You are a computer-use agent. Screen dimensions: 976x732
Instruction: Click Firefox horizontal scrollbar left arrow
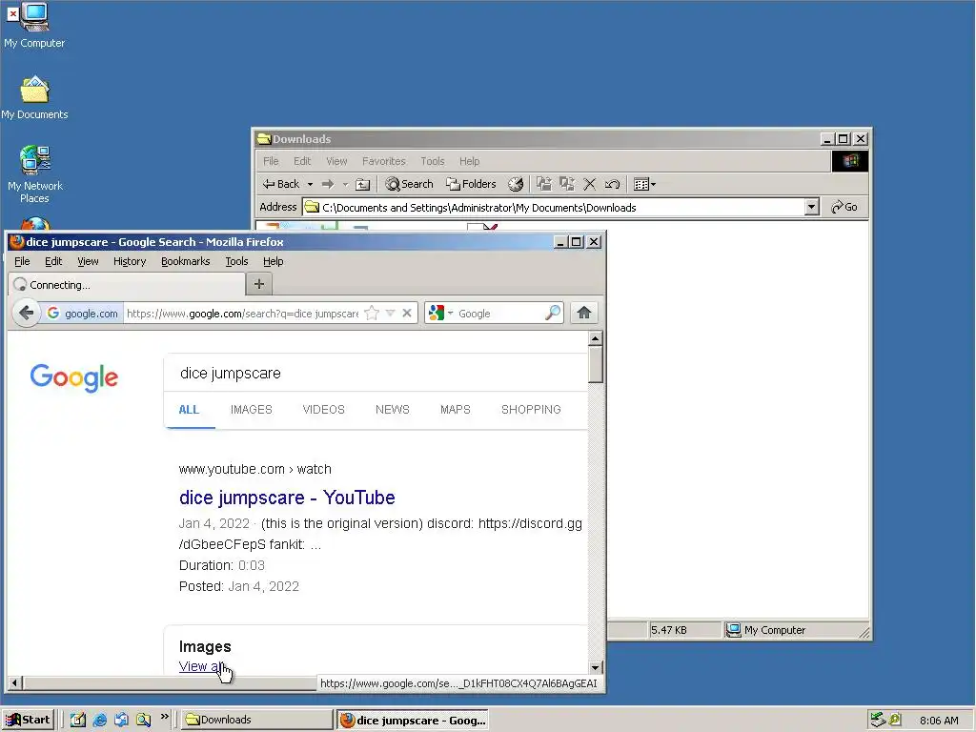(x=15, y=682)
